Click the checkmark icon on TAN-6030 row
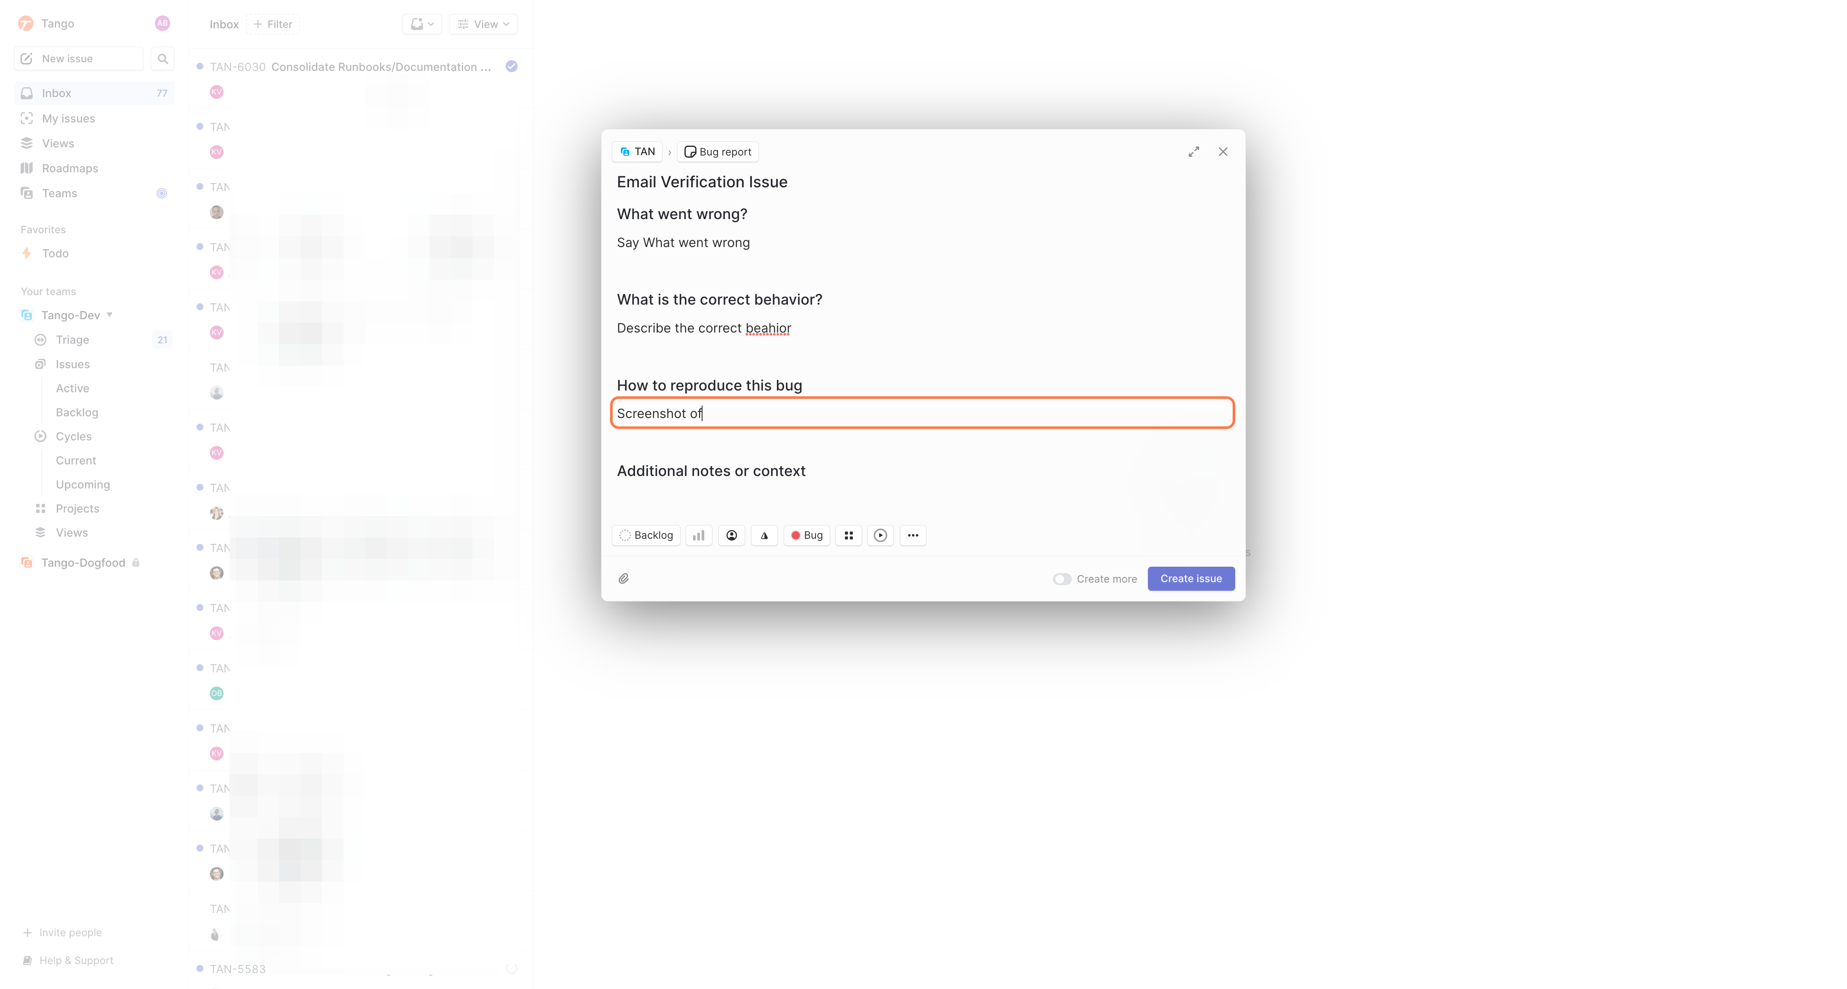 pos(511,67)
